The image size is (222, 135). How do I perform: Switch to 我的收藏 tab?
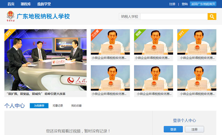[x=76, y=106]
